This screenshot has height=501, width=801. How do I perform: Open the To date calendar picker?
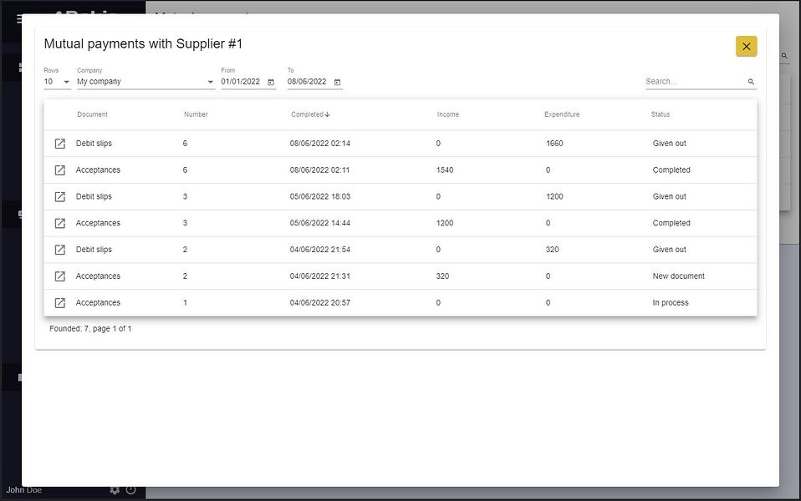[x=337, y=82]
